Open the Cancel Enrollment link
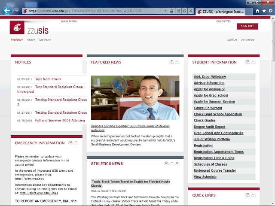Screen dimensions: 275x206 208,108
